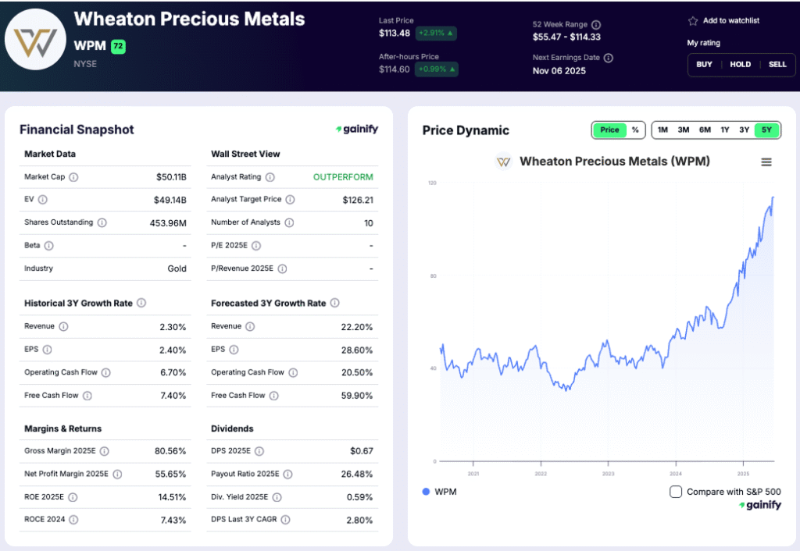
Task: Enable the Compare with S&P 500 checkbox
Action: click(677, 491)
